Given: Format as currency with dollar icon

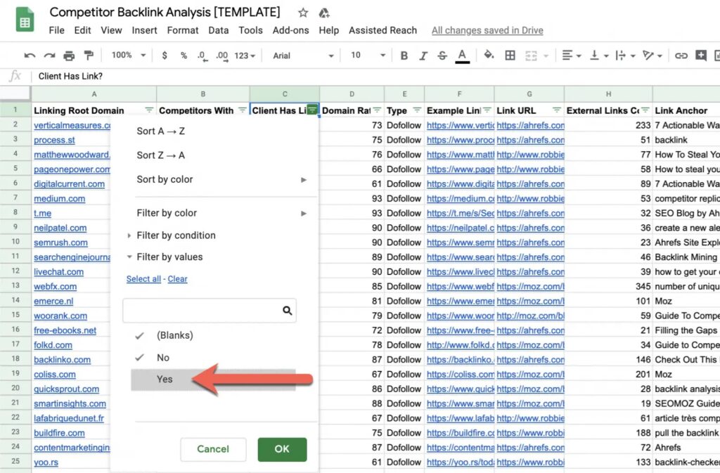Looking at the screenshot, I should [x=165, y=56].
